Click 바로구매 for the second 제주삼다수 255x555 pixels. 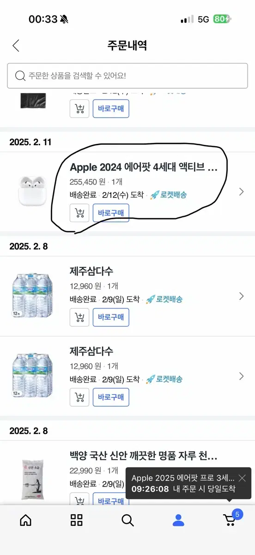111,397
